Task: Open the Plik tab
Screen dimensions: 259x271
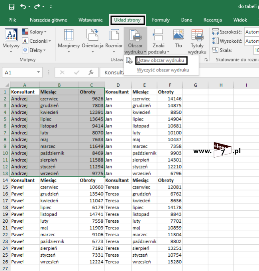Action: [x=12, y=20]
